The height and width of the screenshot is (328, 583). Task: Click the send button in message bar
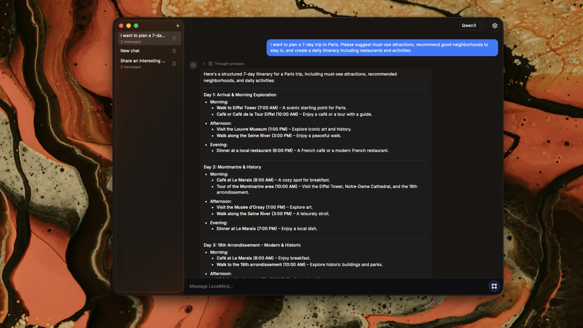click(494, 286)
